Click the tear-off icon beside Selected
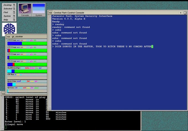188x131 pixels. coord(14,9)
